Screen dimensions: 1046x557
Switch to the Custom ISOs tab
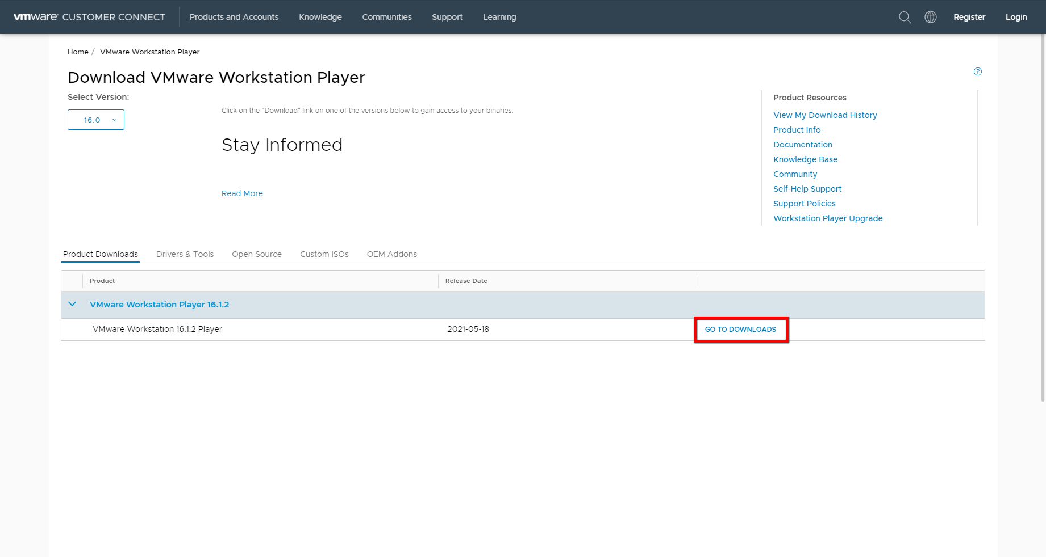[324, 254]
